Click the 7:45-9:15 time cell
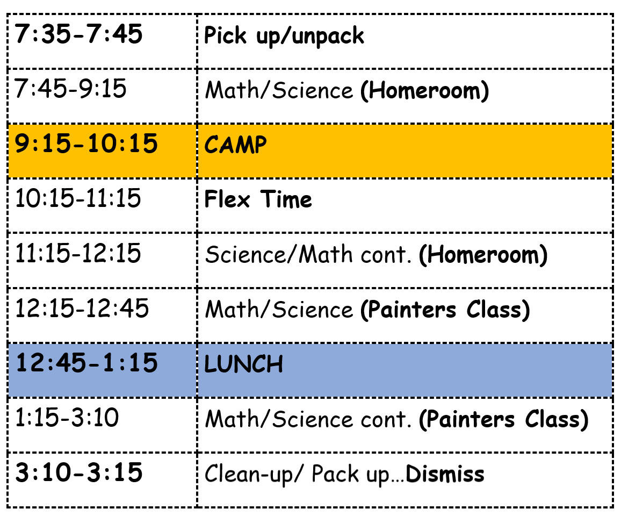This screenshot has height=516, width=621. coord(102,96)
